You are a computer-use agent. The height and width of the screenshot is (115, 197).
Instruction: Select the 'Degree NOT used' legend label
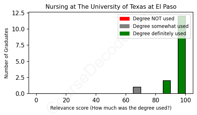tap(154, 19)
